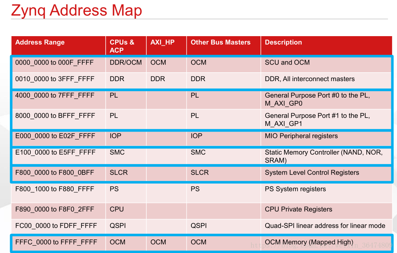Click the 'Address Range' column header
The height and width of the screenshot is (253, 397).
(x=40, y=42)
